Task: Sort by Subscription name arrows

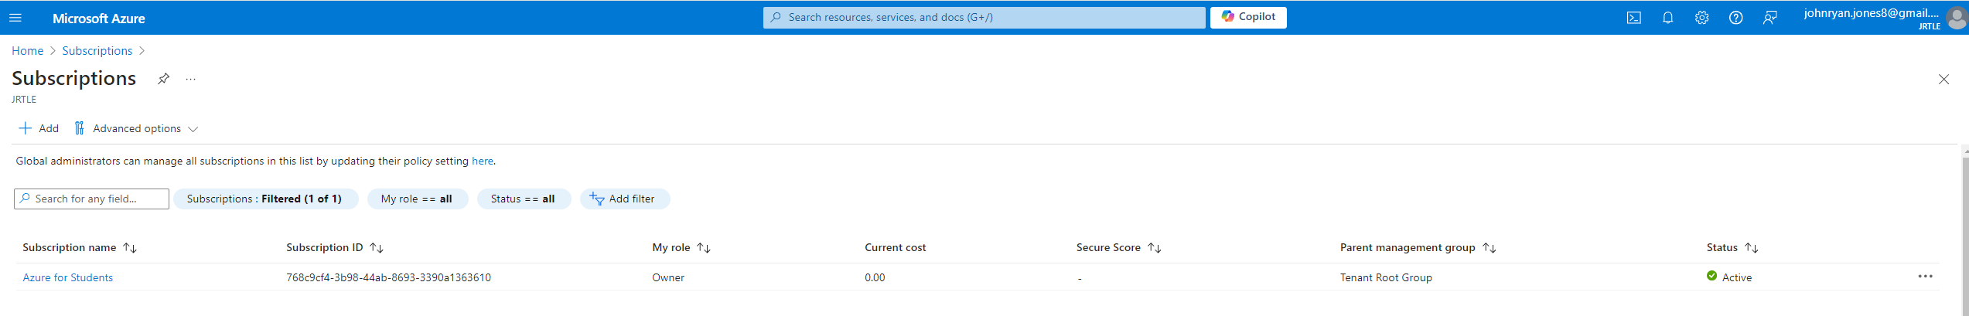Action: click(x=130, y=248)
